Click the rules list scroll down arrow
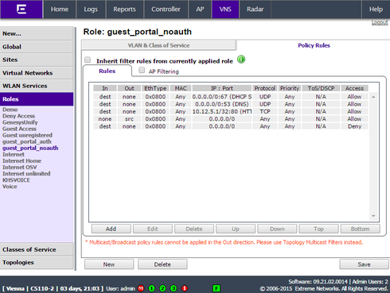 click(373, 216)
